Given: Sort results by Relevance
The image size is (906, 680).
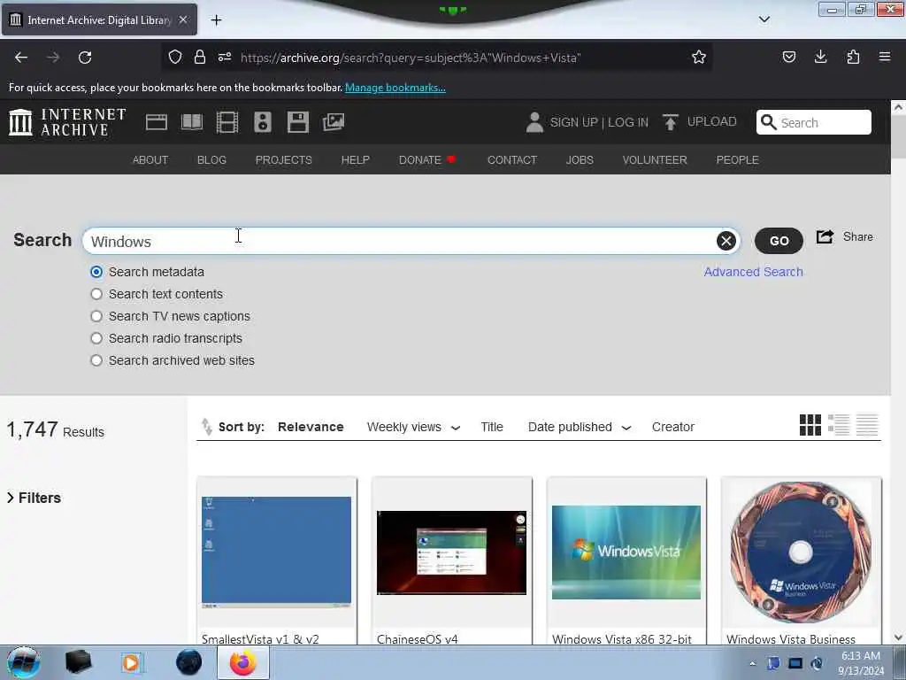Looking at the screenshot, I should [x=311, y=427].
